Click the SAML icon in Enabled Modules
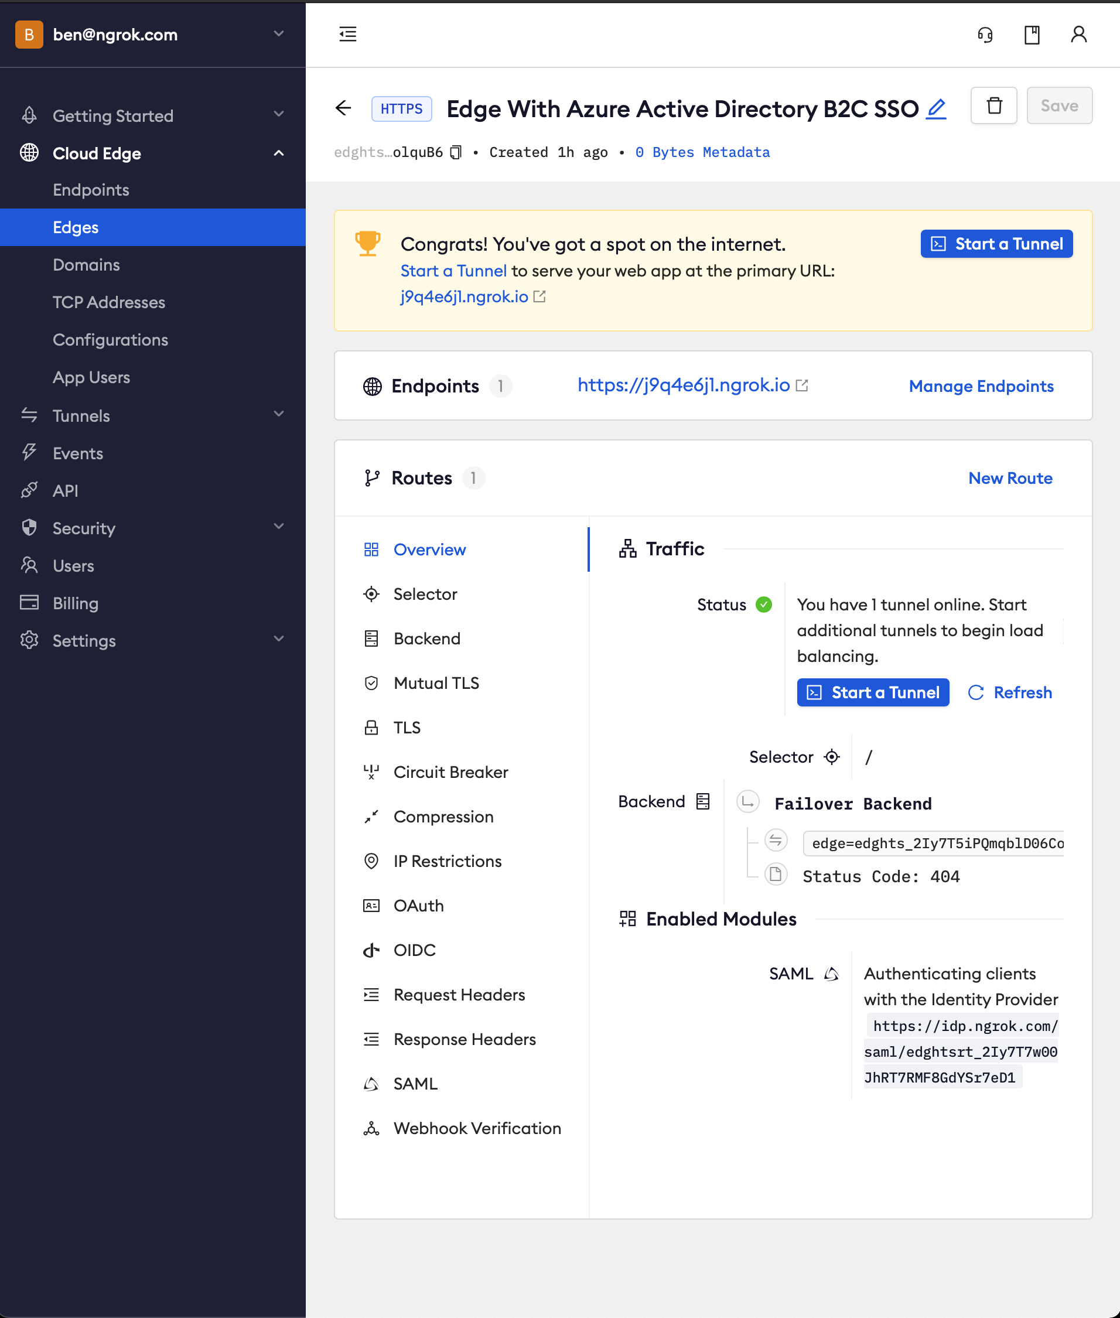 coord(832,973)
